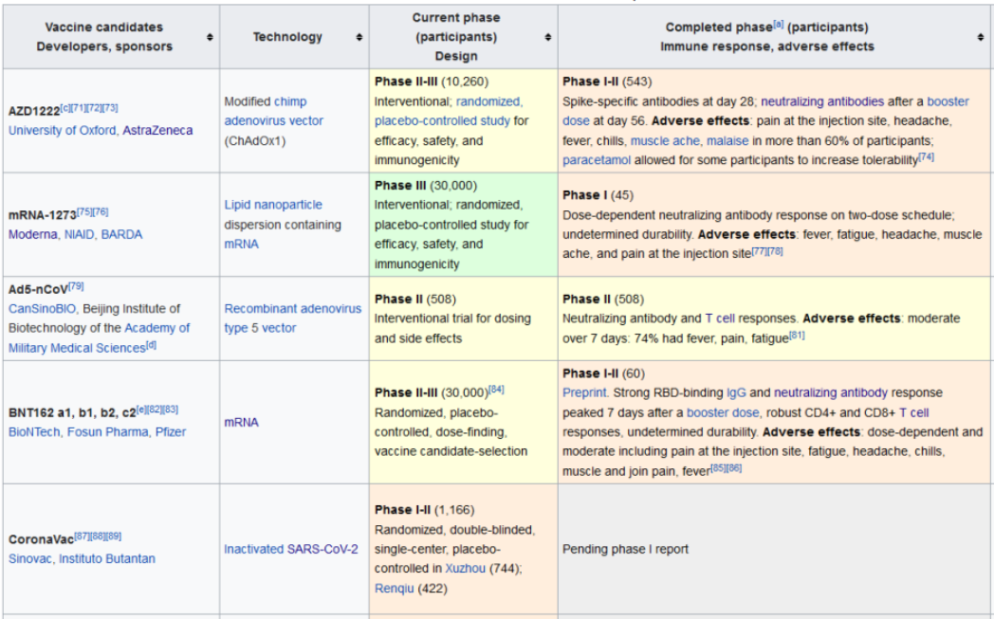The width and height of the screenshot is (994, 619).
Task: Click the Xuzhou city link
Action: point(463,569)
